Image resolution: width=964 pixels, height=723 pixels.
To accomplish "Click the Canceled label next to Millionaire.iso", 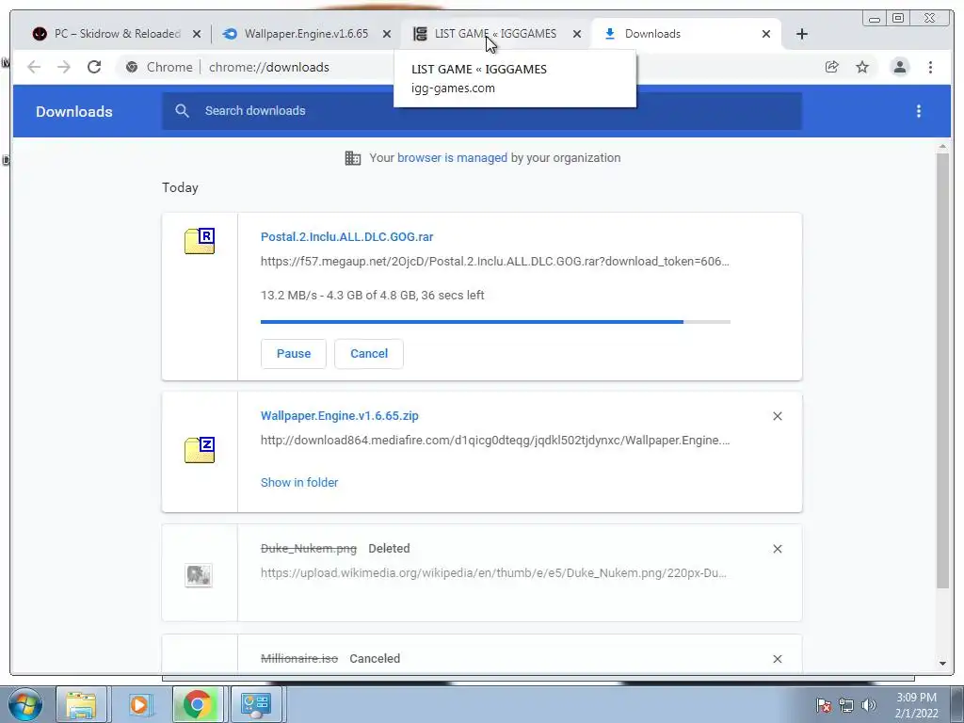I will coord(375,658).
